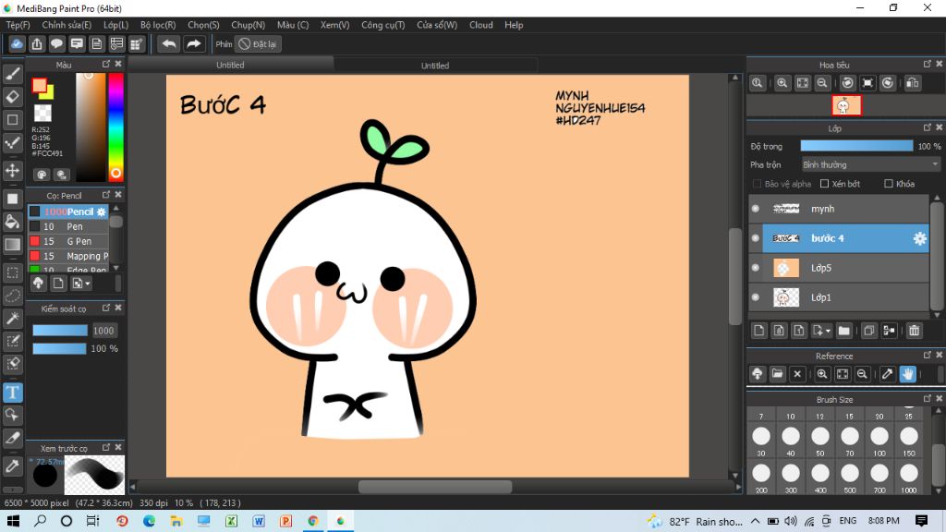Open Pencil brush settings gear
Screen dimensions: 946x532
pos(102,212)
